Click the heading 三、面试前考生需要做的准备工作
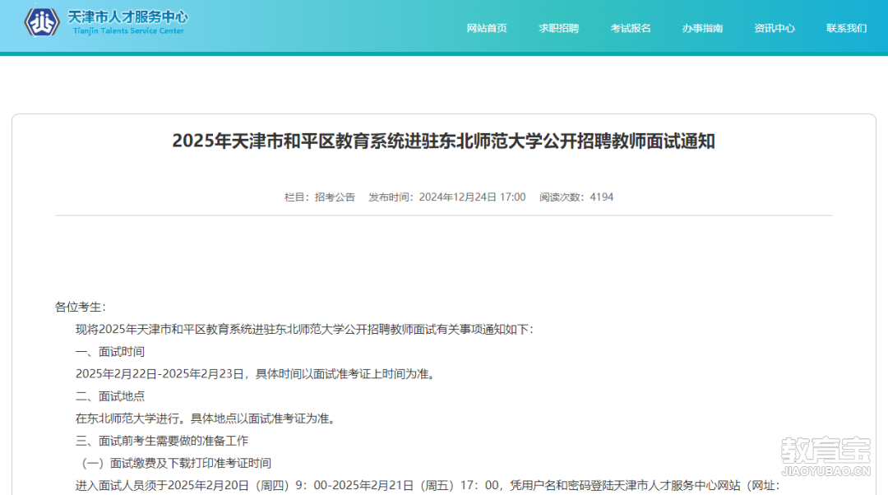 [x=162, y=441]
